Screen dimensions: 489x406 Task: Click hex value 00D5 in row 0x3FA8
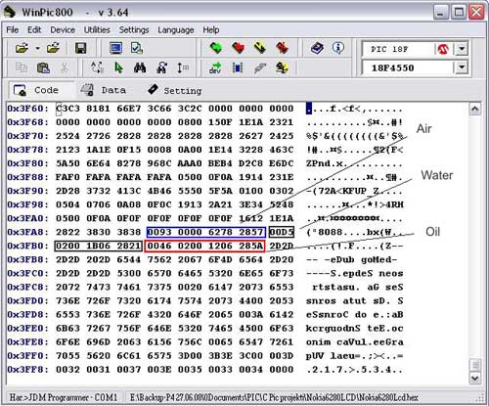282,232
